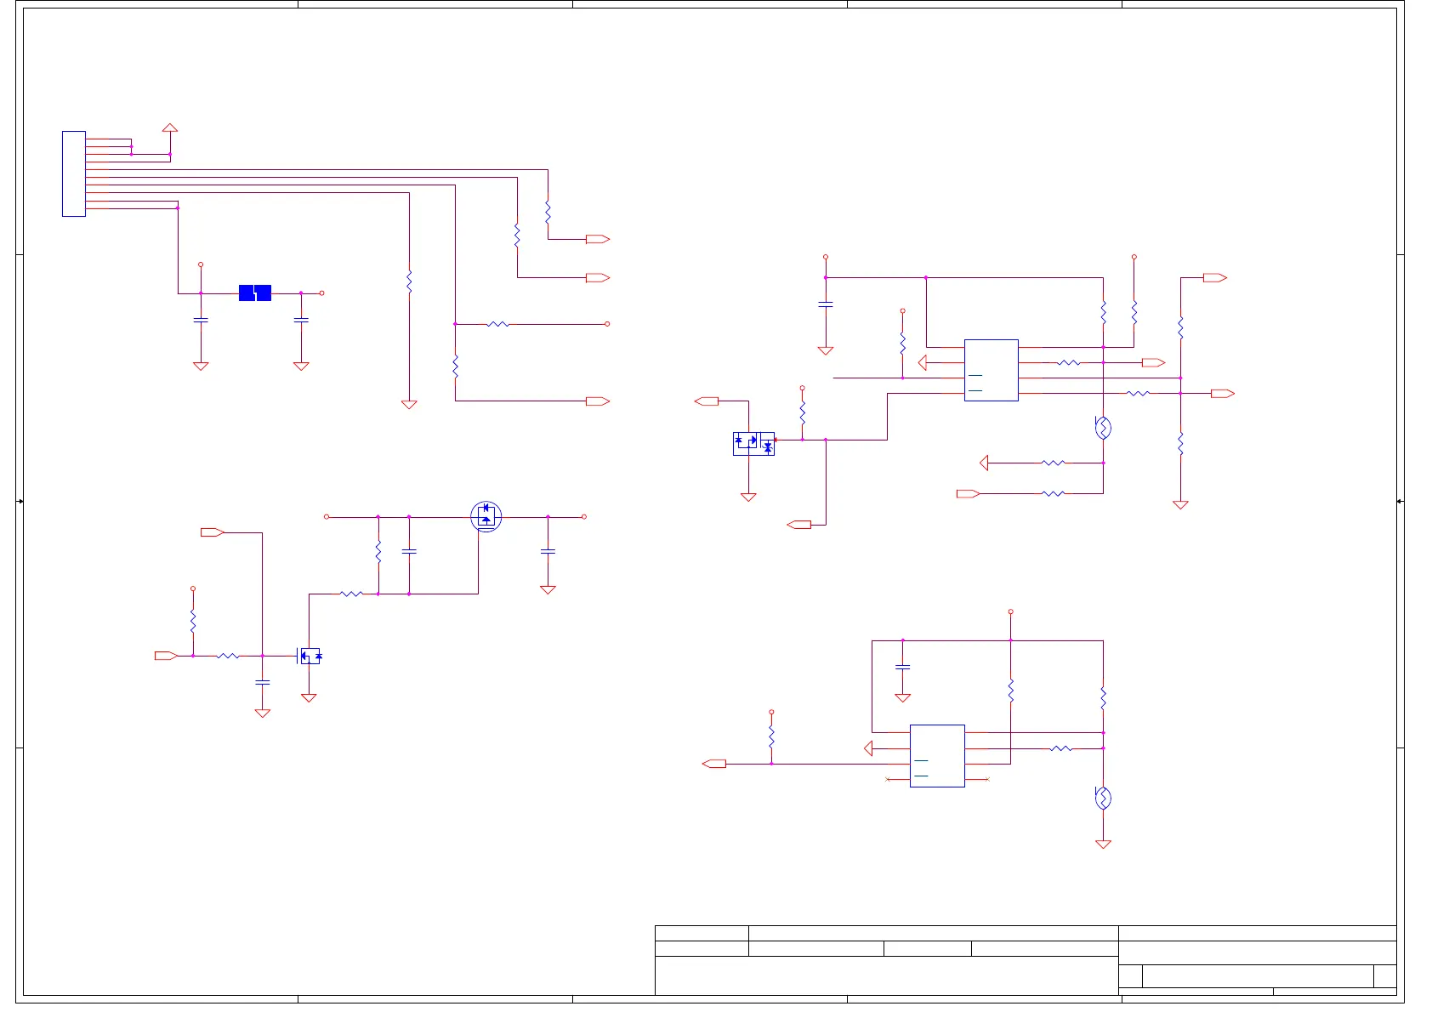Click the ground symbol under the dual diode package

tap(748, 497)
